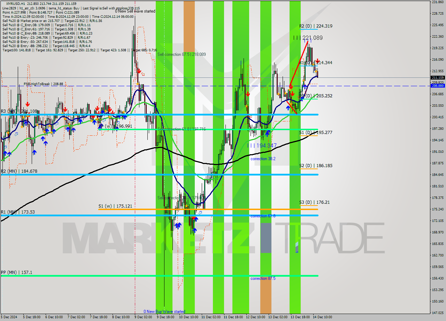Select 'Sell correction 87.5 | 218.089' label

[182, 54]
